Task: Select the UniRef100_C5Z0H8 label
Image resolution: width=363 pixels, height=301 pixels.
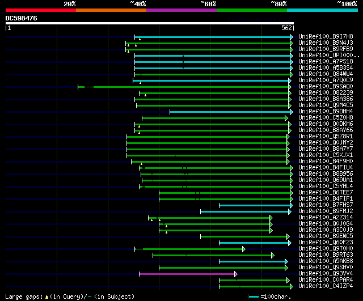Action: point(326,117)
